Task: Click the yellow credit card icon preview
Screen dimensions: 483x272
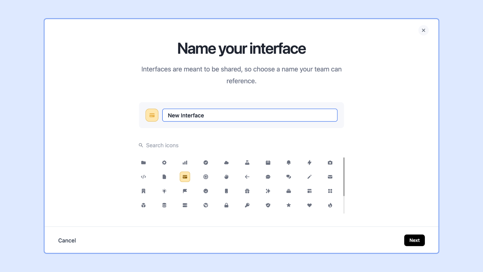Action: (152, 115)
